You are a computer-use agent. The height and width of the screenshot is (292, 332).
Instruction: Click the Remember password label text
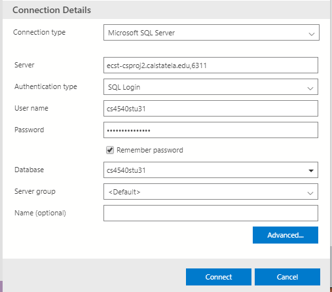point(150,150)
